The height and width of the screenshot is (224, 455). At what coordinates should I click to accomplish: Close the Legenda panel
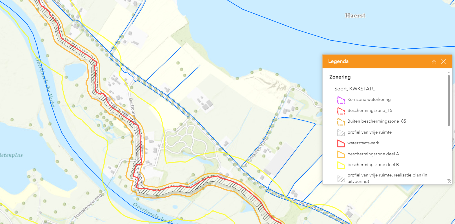[443, 61]
